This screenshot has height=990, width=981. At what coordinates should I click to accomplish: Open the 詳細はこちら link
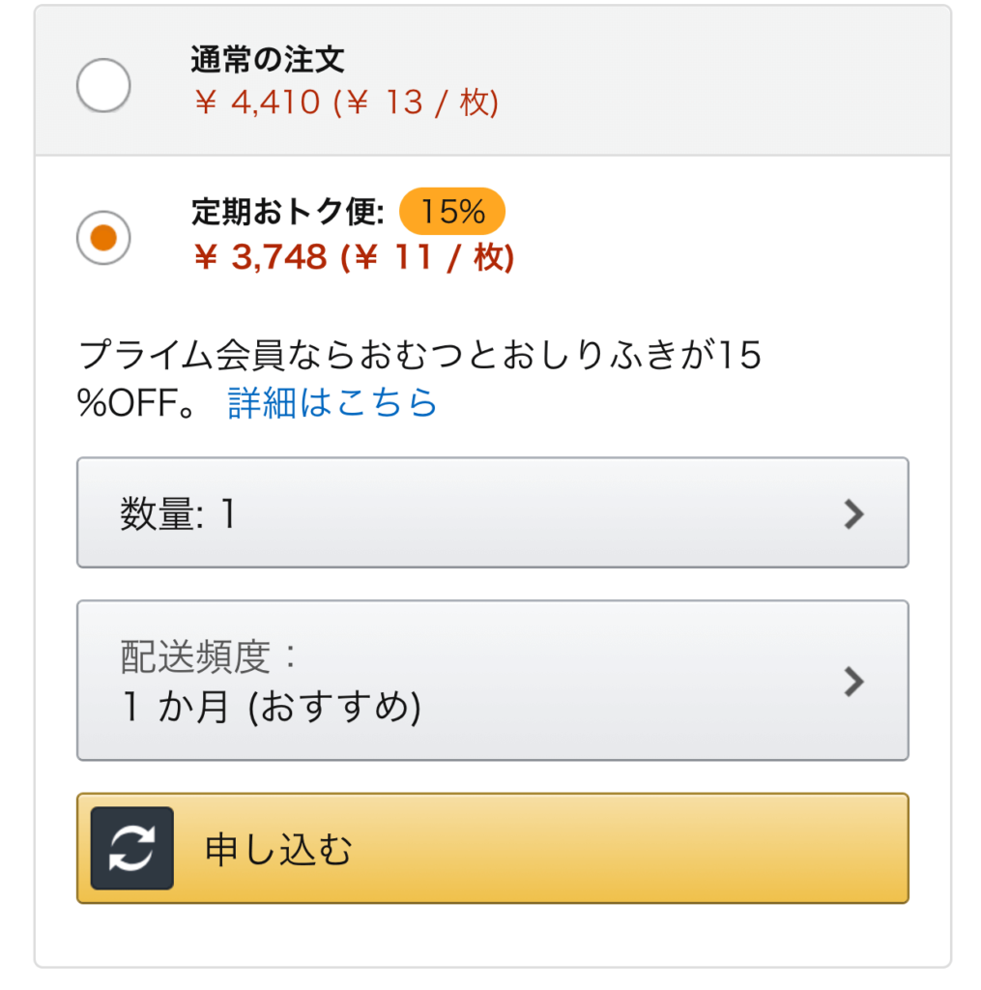click(x=332, y=402)
